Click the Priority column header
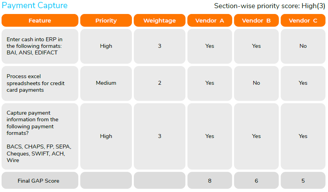The width and height of the screenshot is (328, 192). 106,21
